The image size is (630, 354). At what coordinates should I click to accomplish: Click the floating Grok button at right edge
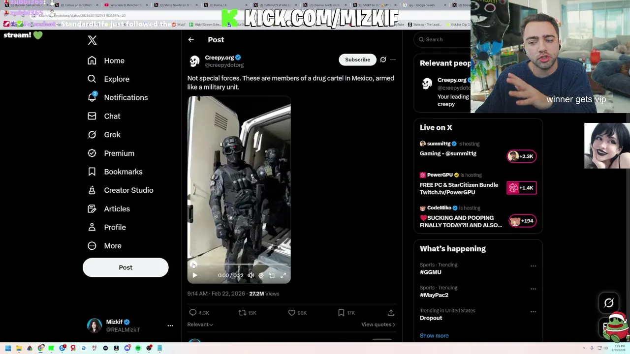pos(609,303)
